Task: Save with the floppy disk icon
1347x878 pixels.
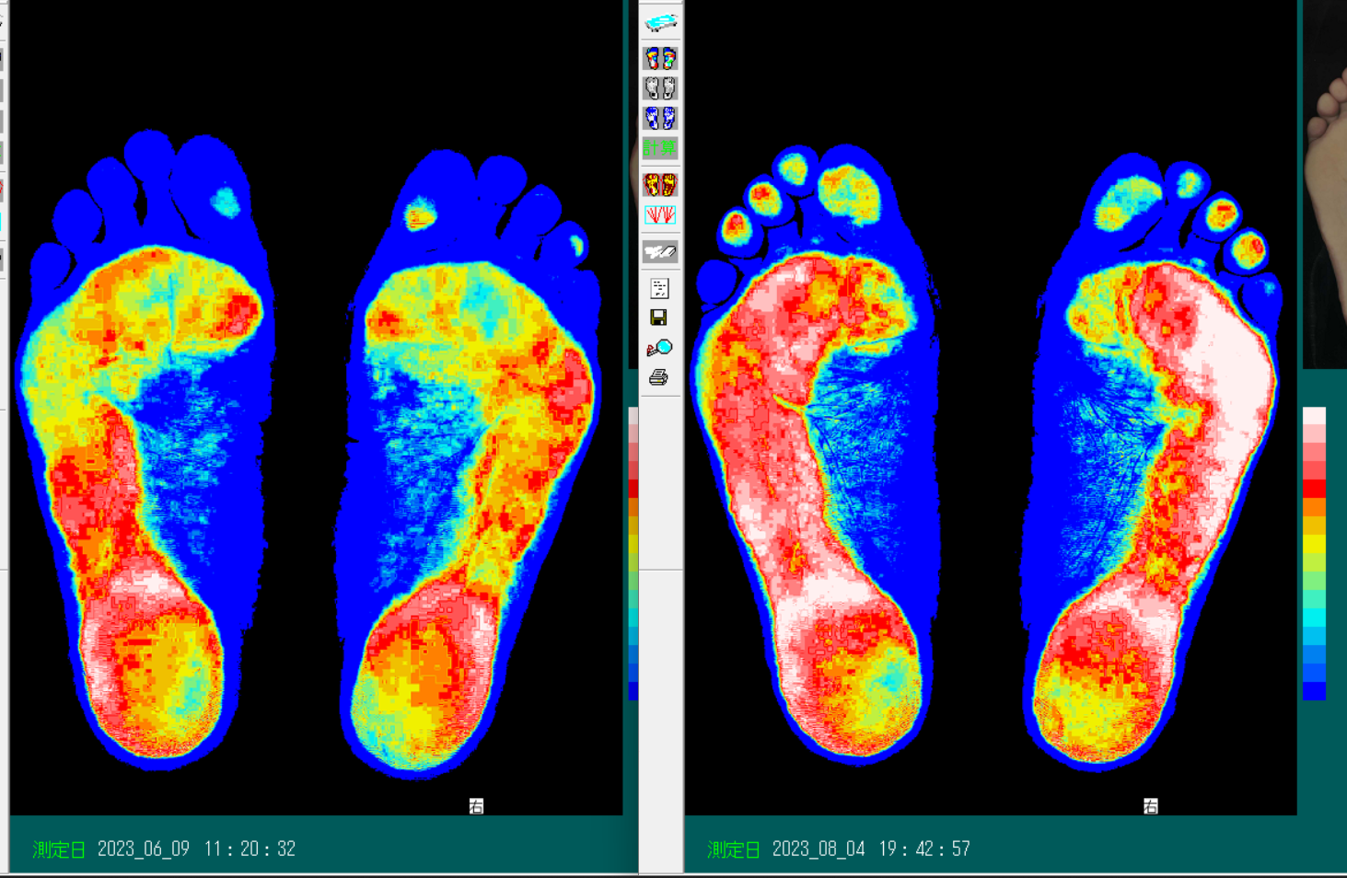Action: point(658,318)
